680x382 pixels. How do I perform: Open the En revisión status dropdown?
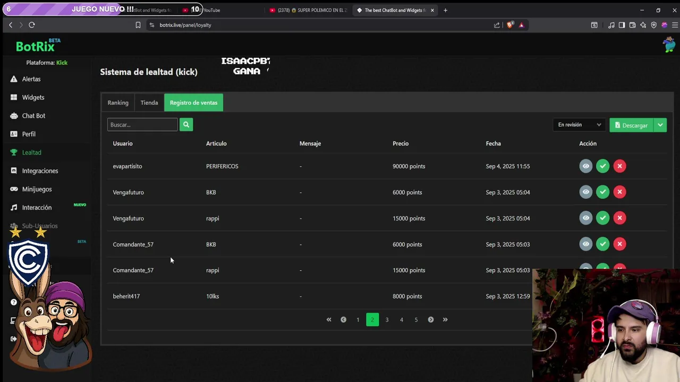(x=579, y=125)
